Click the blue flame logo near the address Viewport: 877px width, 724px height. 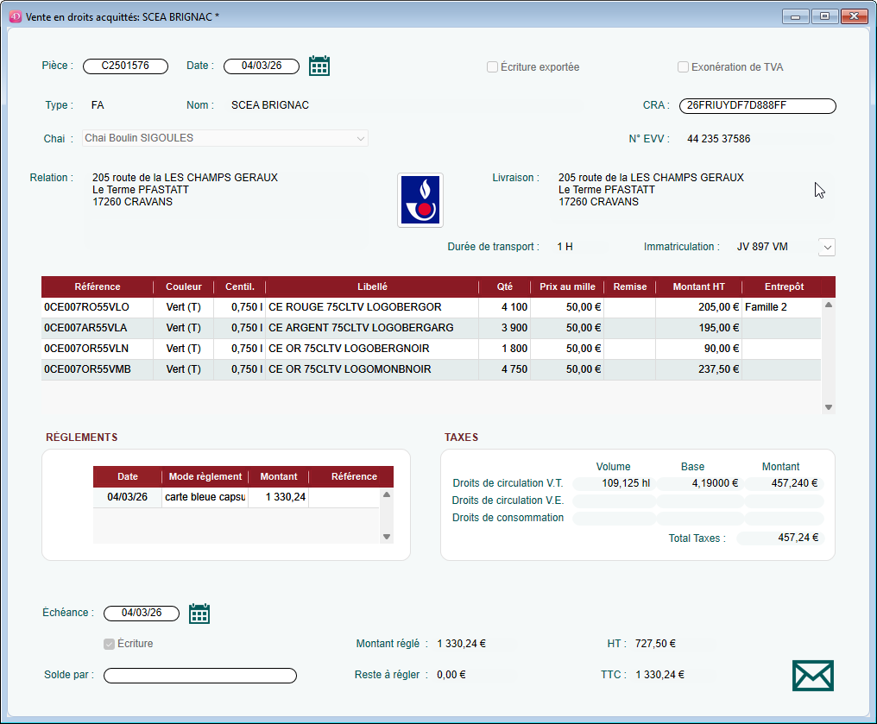pos(420,199)
